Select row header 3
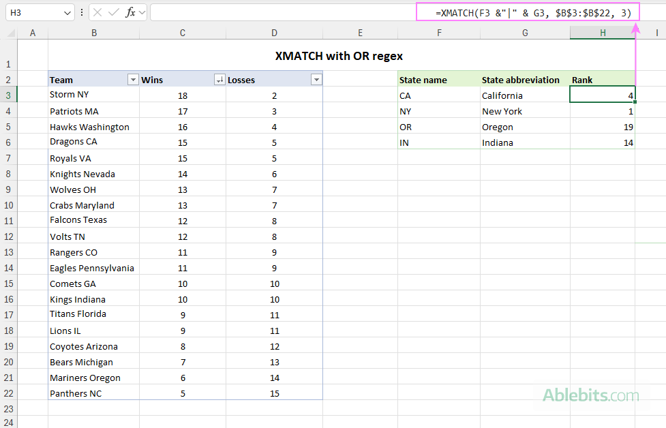 tap(9, 95)
